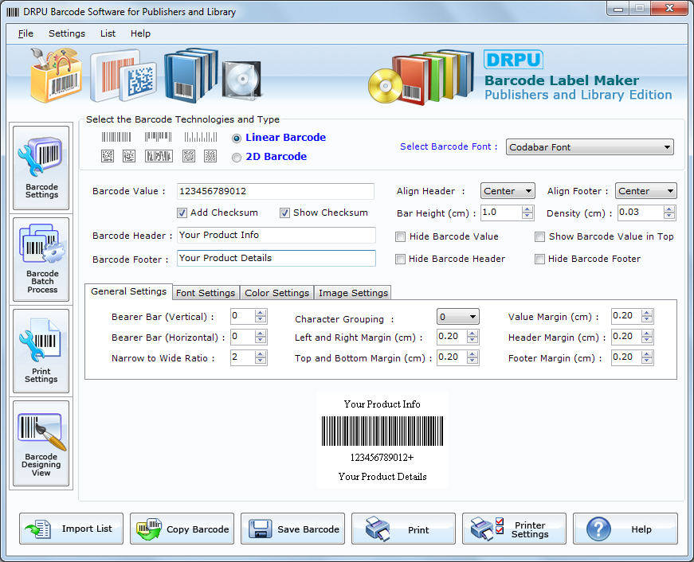This screenshot has width=694, height=562.
Task: Open Barcode Settings from the sidebar
Action: coord(41,166)
